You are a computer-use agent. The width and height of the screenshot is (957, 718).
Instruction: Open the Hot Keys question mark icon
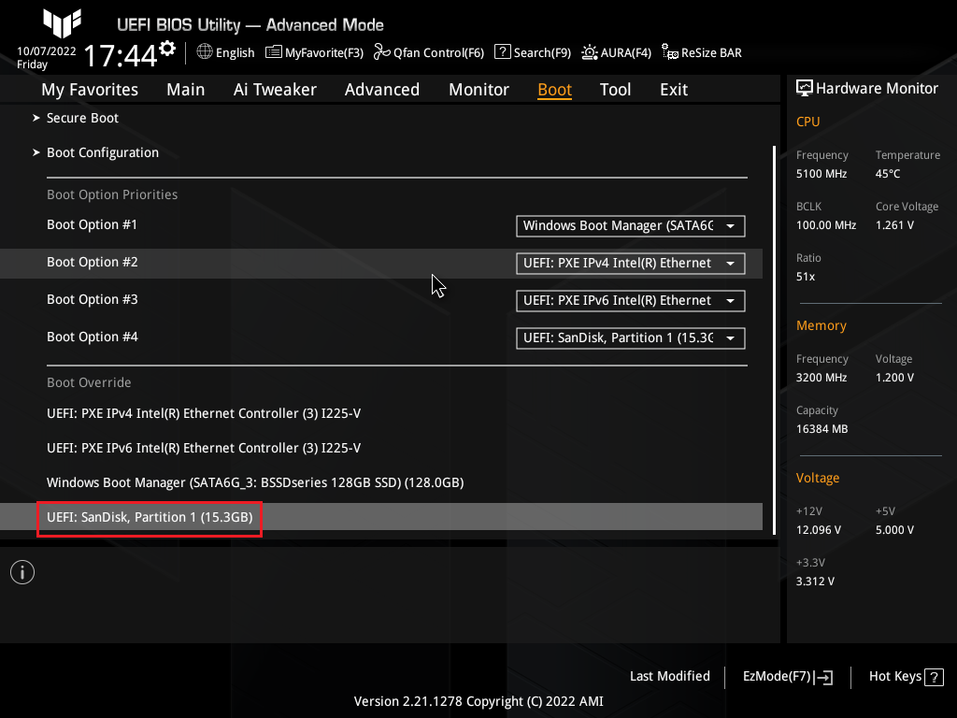coord(934,677)
